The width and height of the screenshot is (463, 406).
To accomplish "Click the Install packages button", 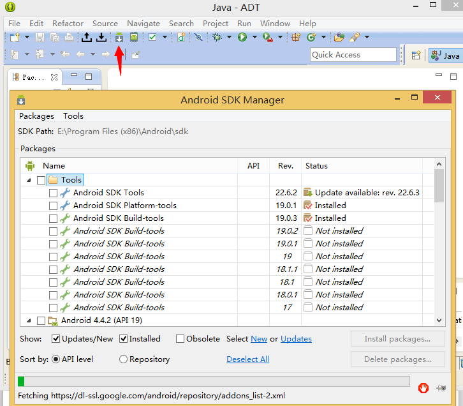I will pos(398,338).
